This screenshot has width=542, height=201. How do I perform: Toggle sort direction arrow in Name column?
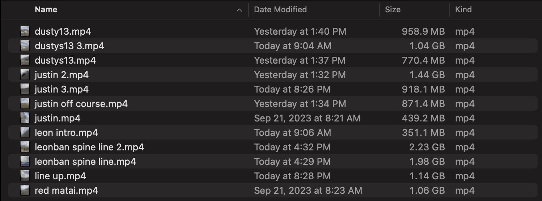pyautogui.click(x=239, y=10)
